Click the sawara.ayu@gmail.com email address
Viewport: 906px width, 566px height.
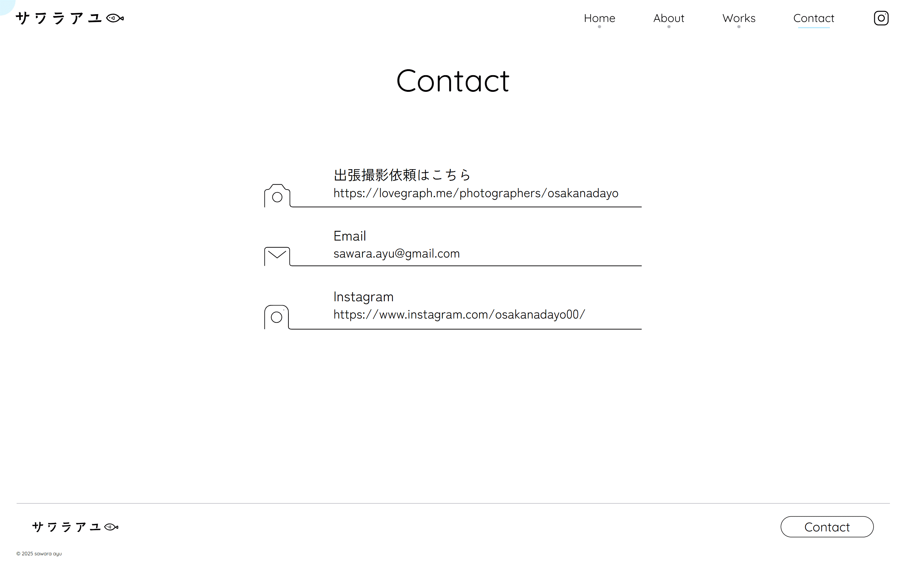coord(396,253)
